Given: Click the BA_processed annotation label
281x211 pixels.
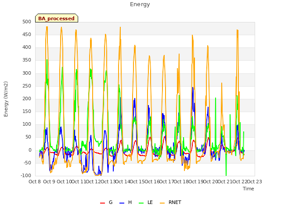Looking at the screenshot, I should 57,18.
